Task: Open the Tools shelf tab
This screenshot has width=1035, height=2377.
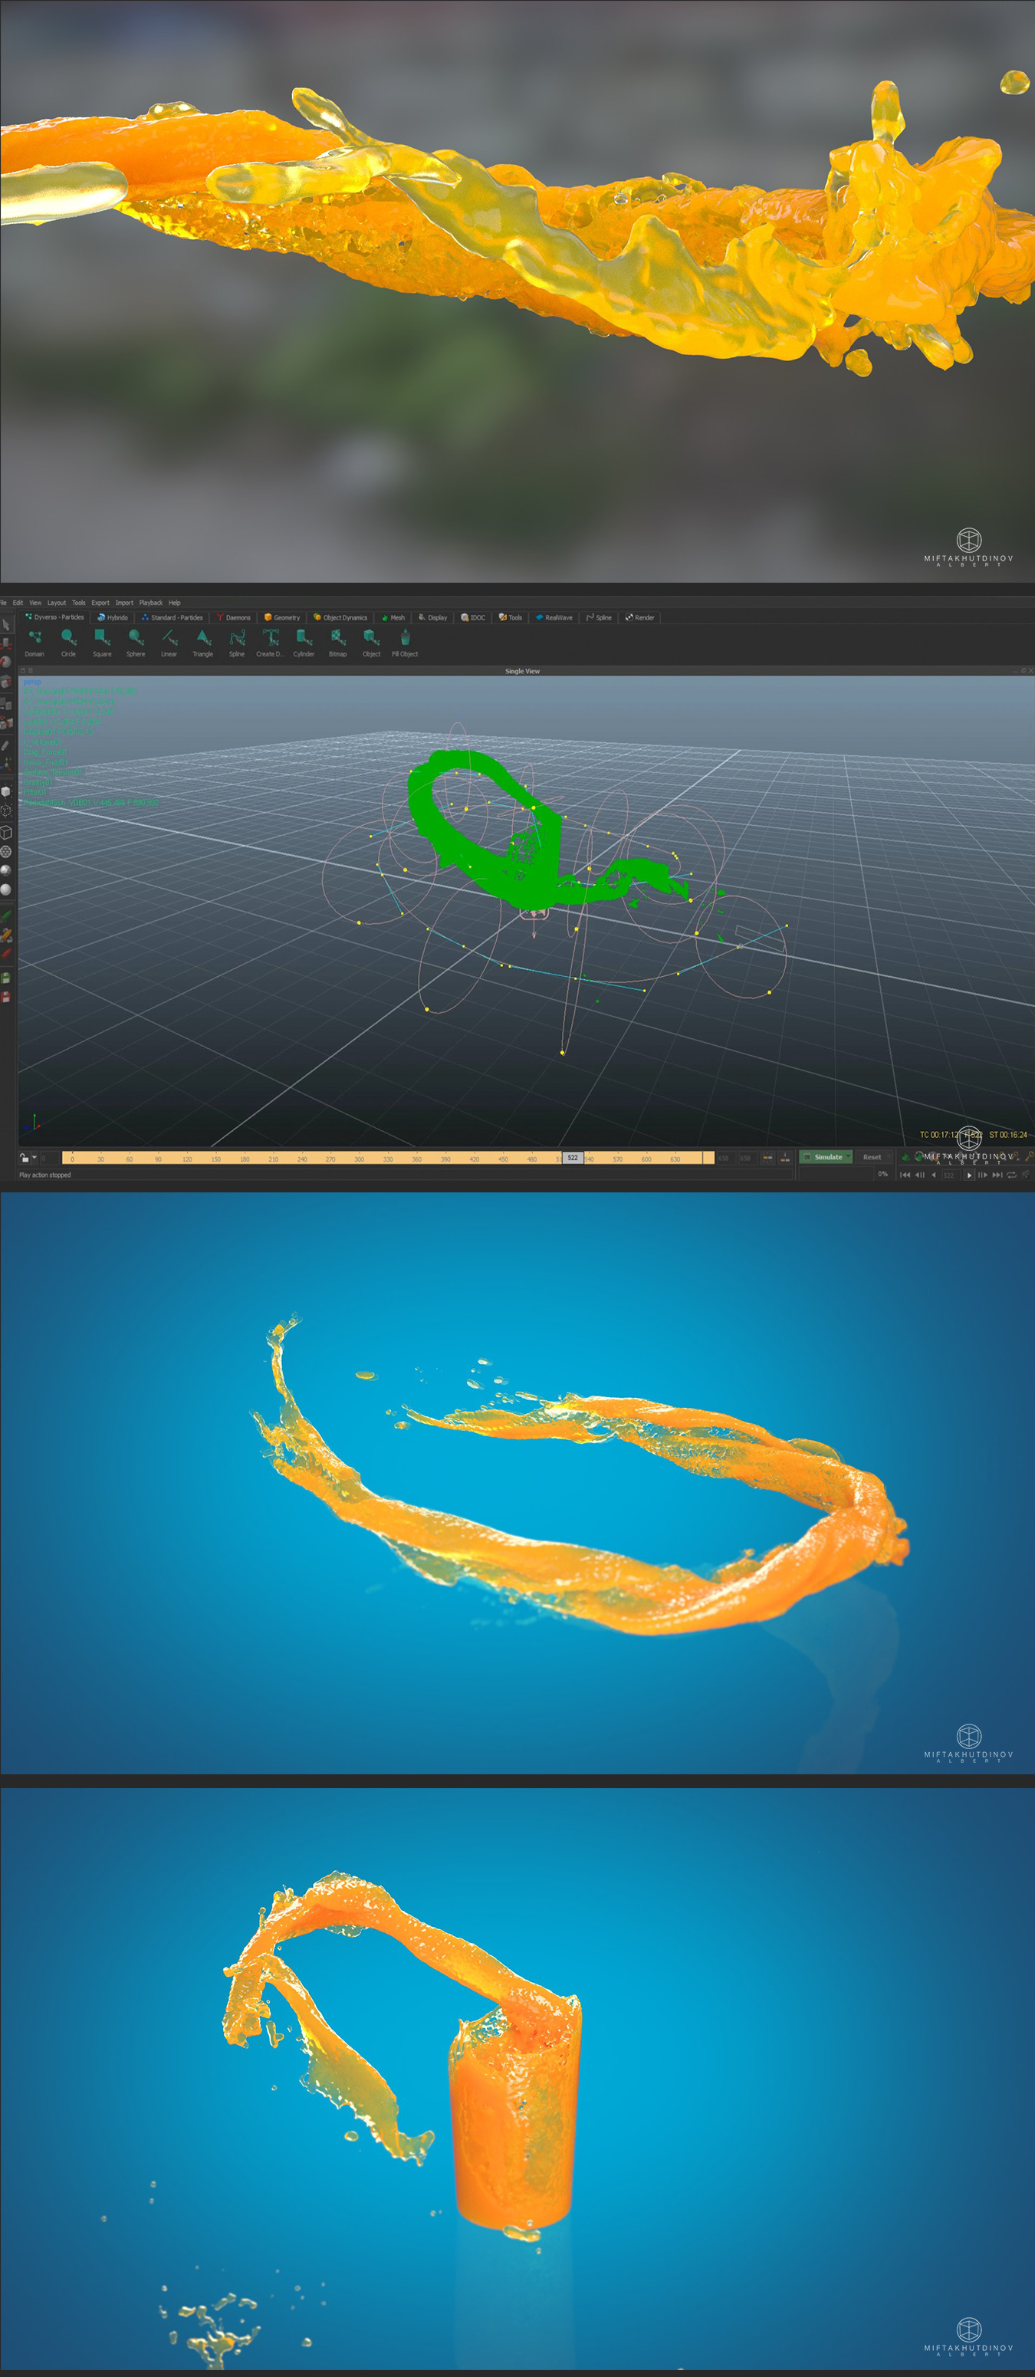Action: [x=510, y=617]
